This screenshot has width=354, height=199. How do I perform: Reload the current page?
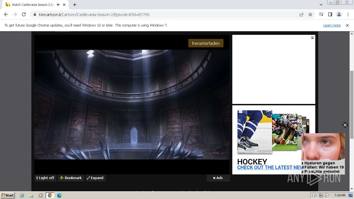(24, 15)
